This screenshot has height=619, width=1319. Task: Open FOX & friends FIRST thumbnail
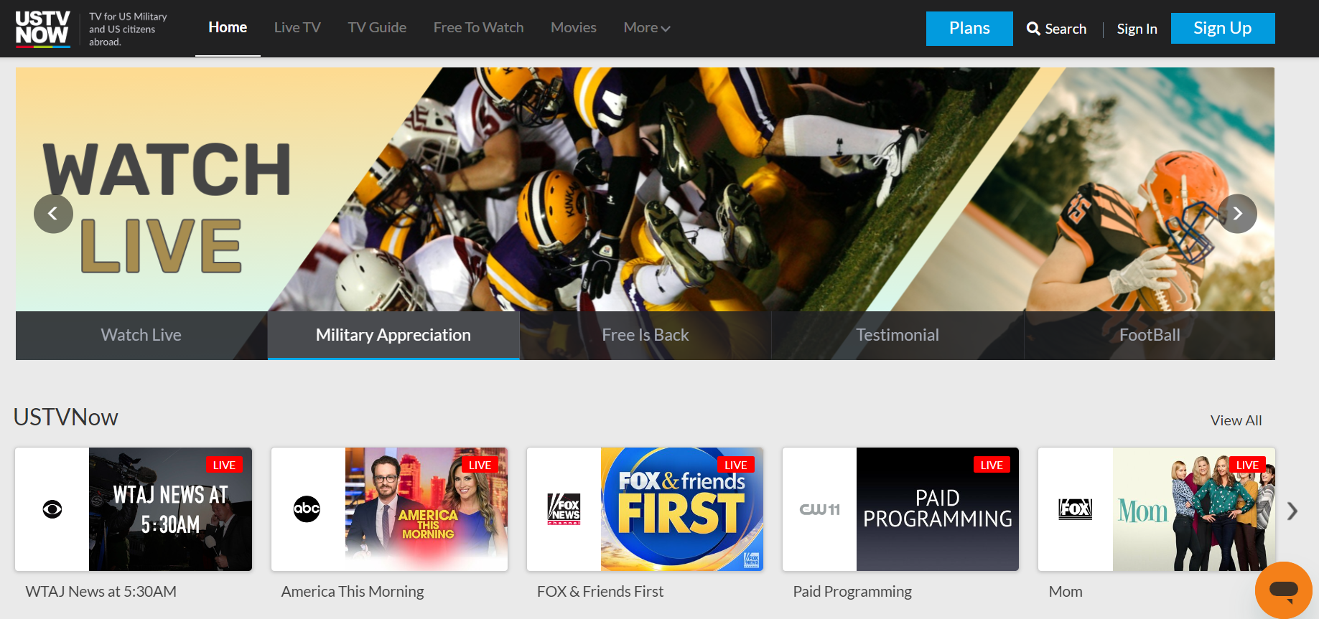coord(682,509)
